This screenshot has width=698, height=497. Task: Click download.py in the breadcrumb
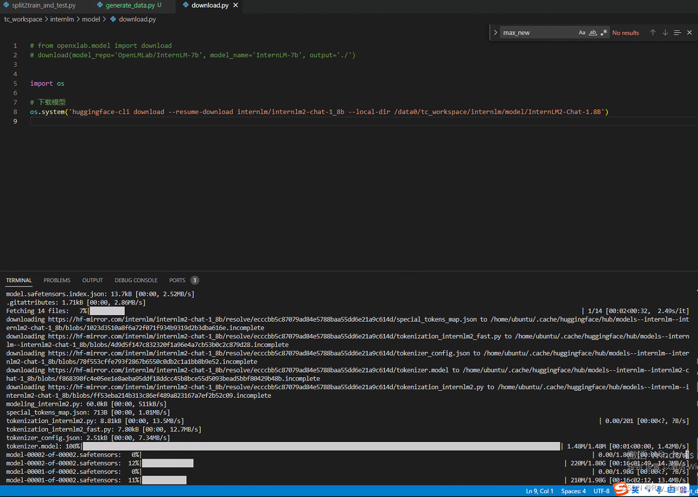coord(137,19)
